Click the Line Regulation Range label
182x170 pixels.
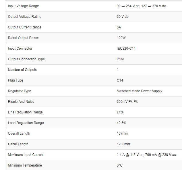[x=25, y=112]
